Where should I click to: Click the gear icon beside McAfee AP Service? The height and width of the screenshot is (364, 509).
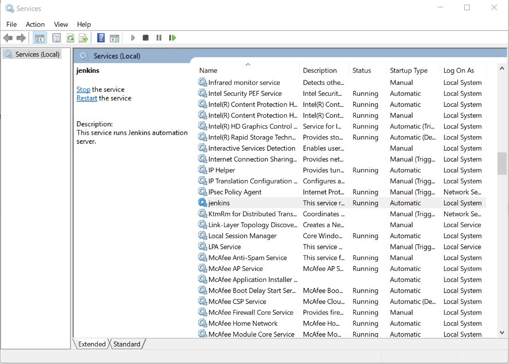(202, 269)
